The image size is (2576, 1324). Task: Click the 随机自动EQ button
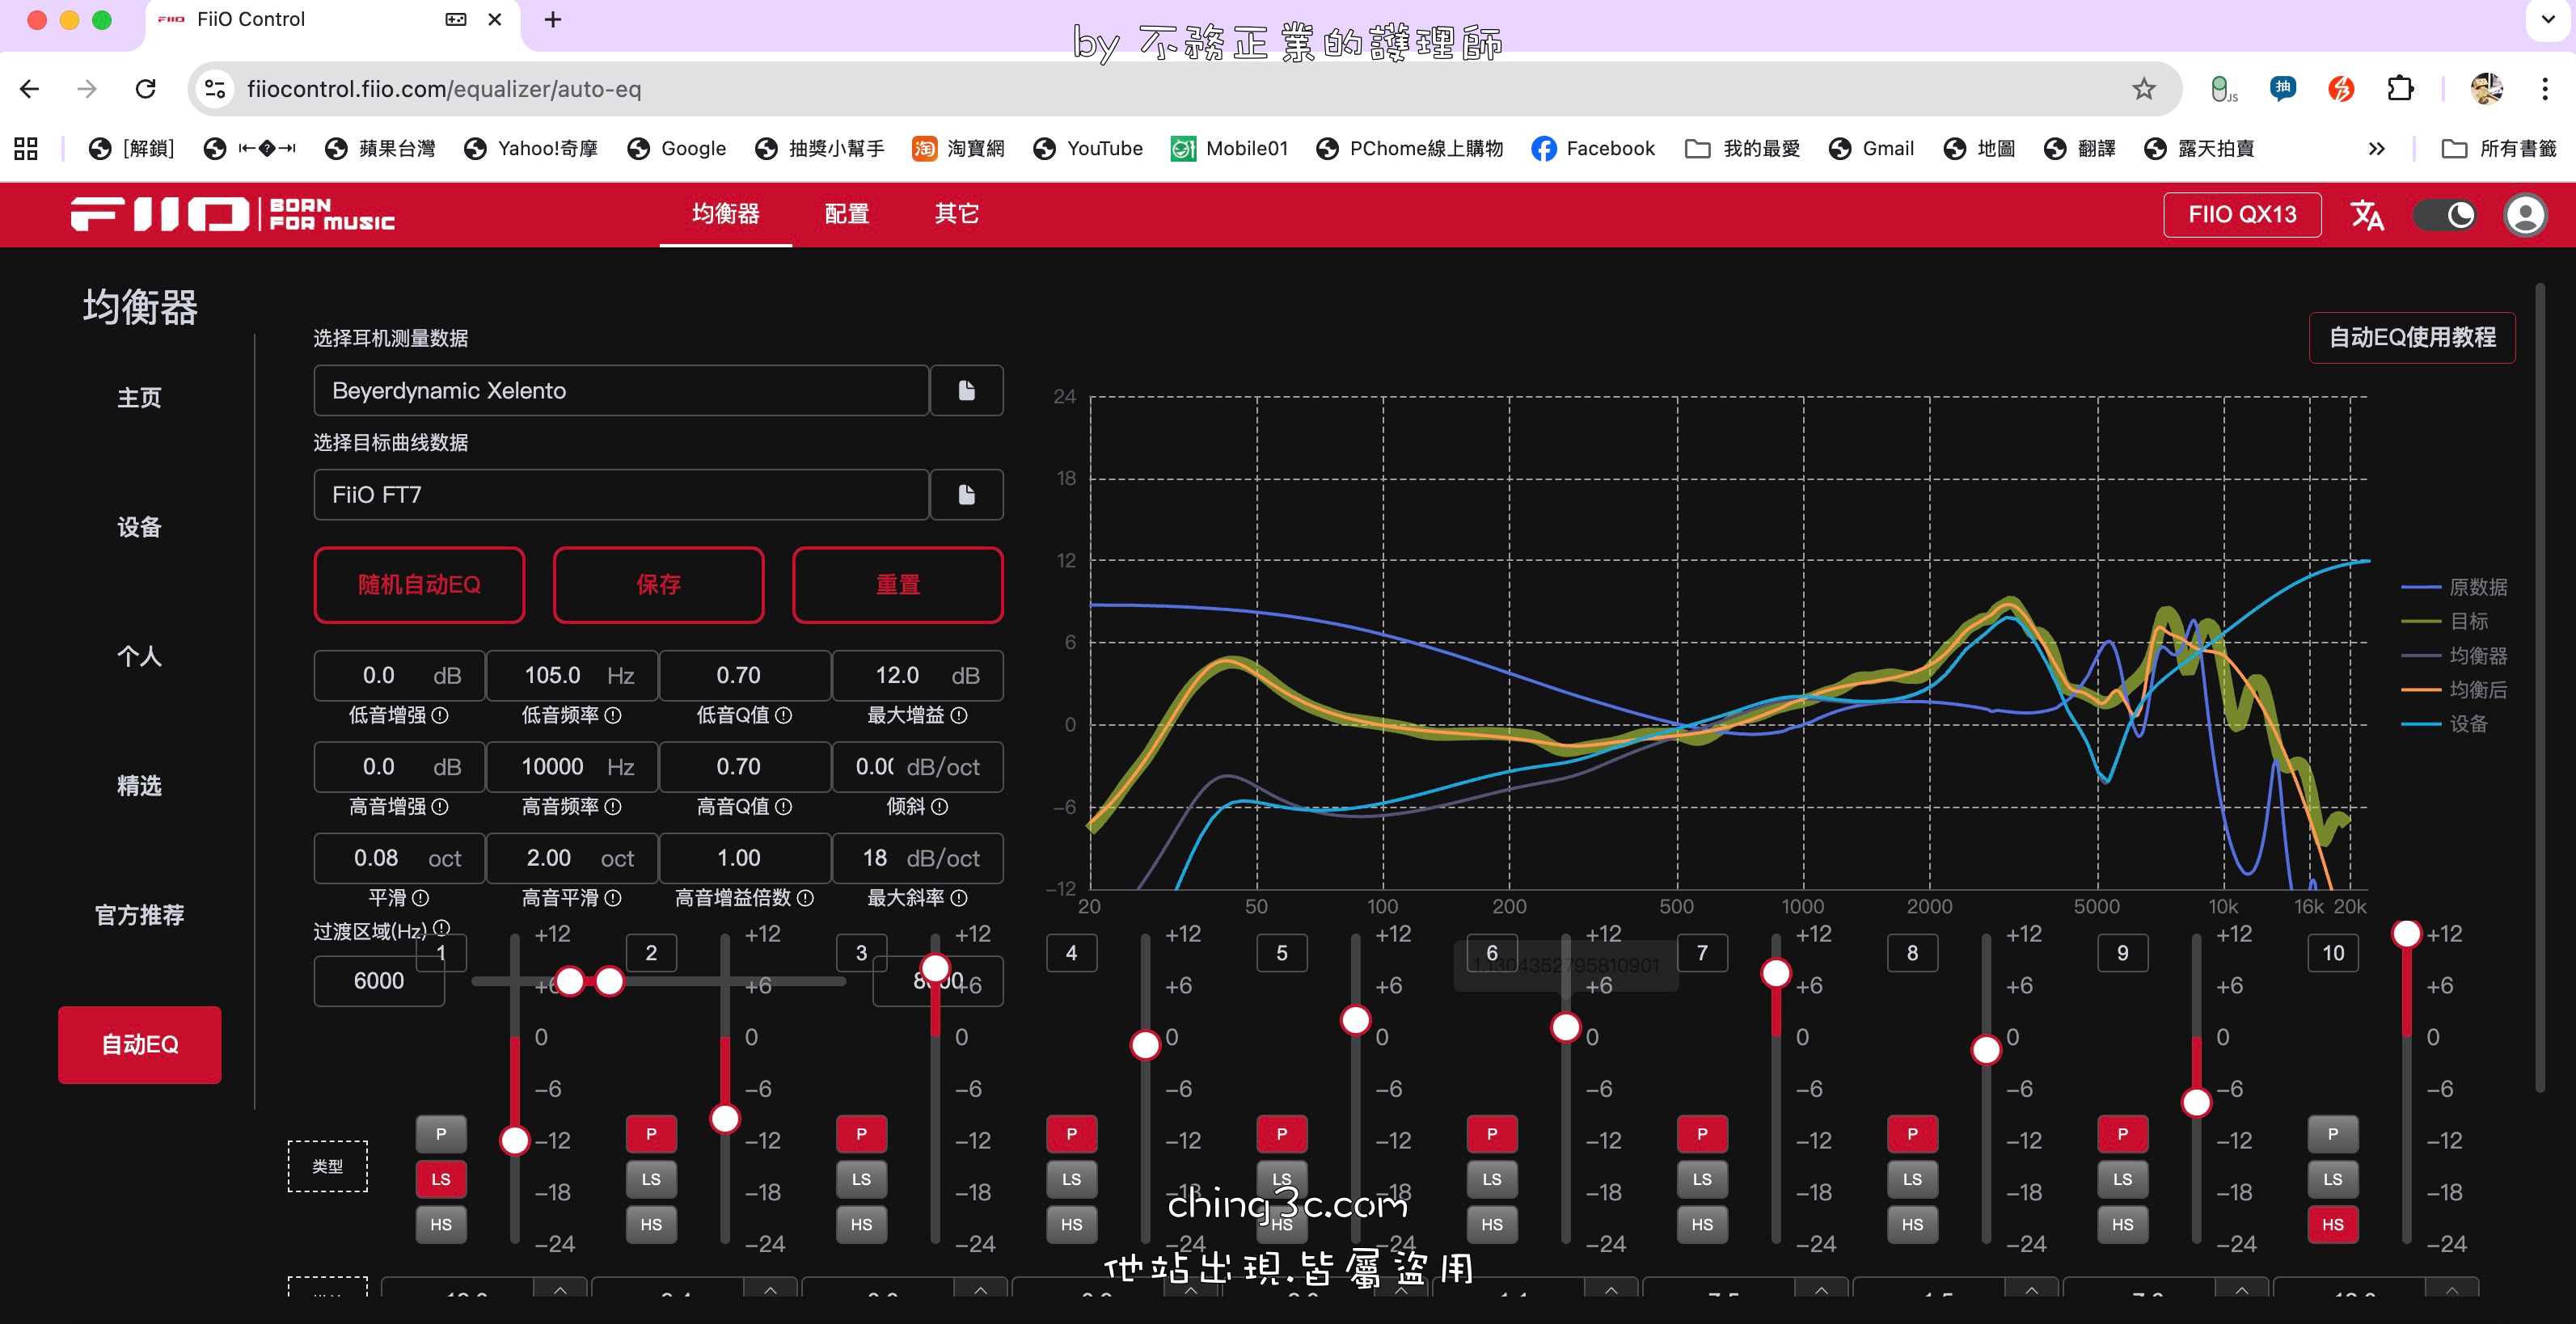click(419, 584)
